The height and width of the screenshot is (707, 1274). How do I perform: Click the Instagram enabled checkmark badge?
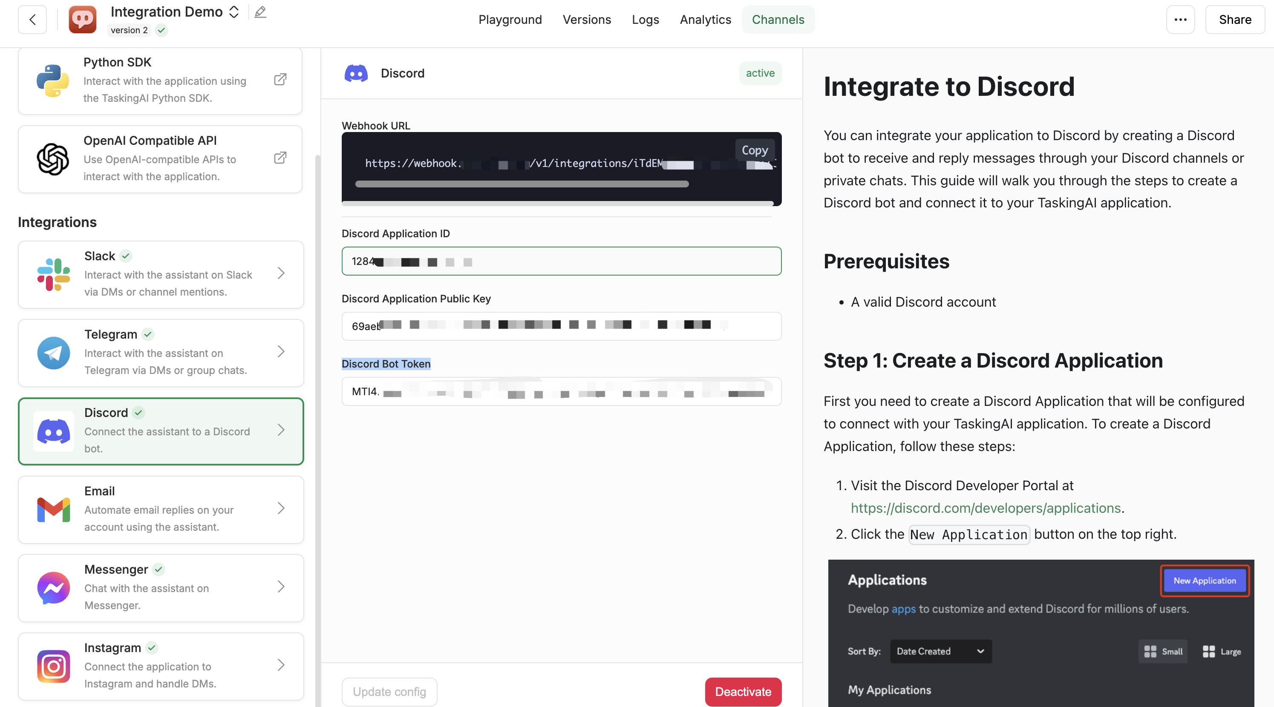(152, 648)
